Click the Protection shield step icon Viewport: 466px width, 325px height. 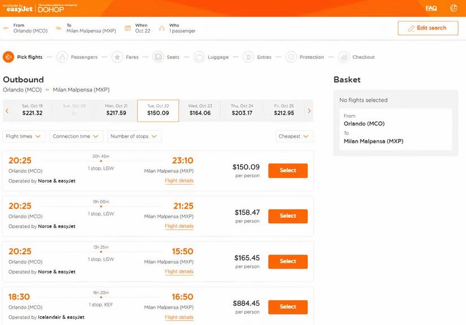pos(291,56)
